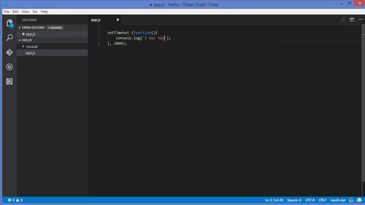This screenshot has height=205, width=365.
Task: Click the icon left of the feedback smiley
Action: (x=351, y=200)
